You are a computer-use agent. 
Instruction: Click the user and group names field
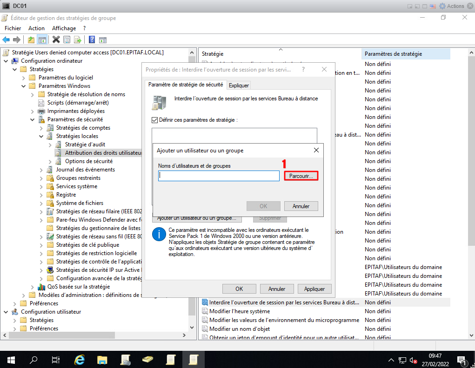[219, 176]
